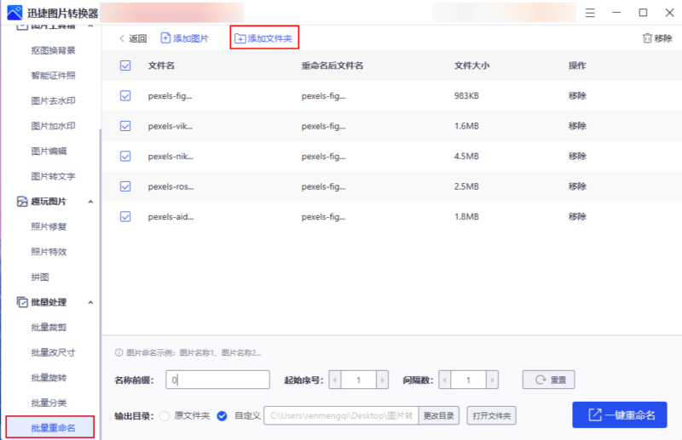This screenshot has width=682, height=440.
Task: Click the 一键重命名 button
Action: click(619, 415)
